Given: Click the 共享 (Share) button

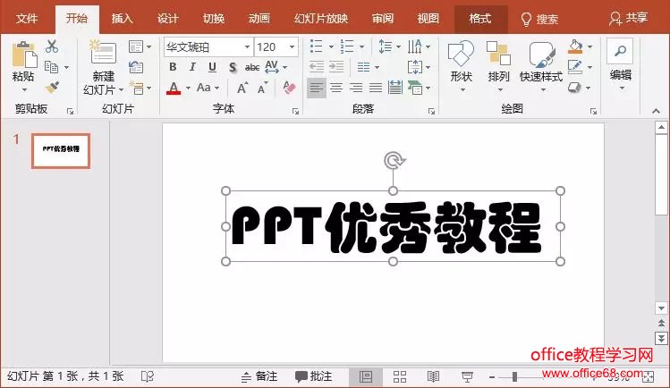Looking at the screenshot, I should click(629, 18).
